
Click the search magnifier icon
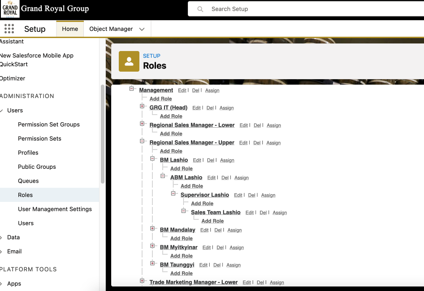click(x=200, y=9)
